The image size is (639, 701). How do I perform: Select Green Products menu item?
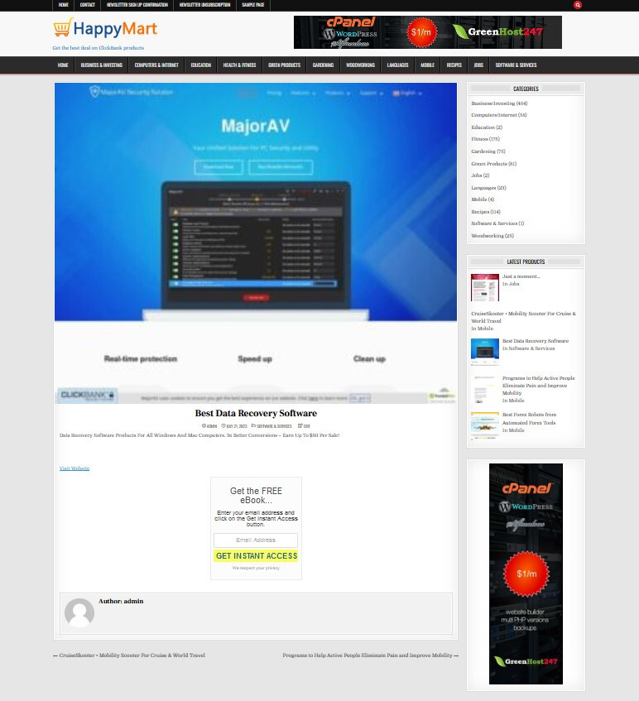tap(285, 65)
